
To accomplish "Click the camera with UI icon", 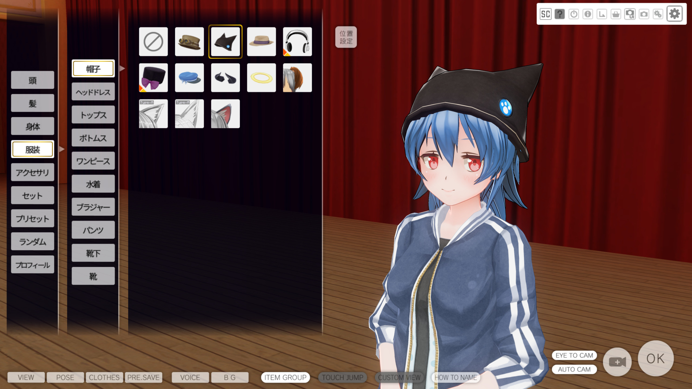I will point(630,14).
